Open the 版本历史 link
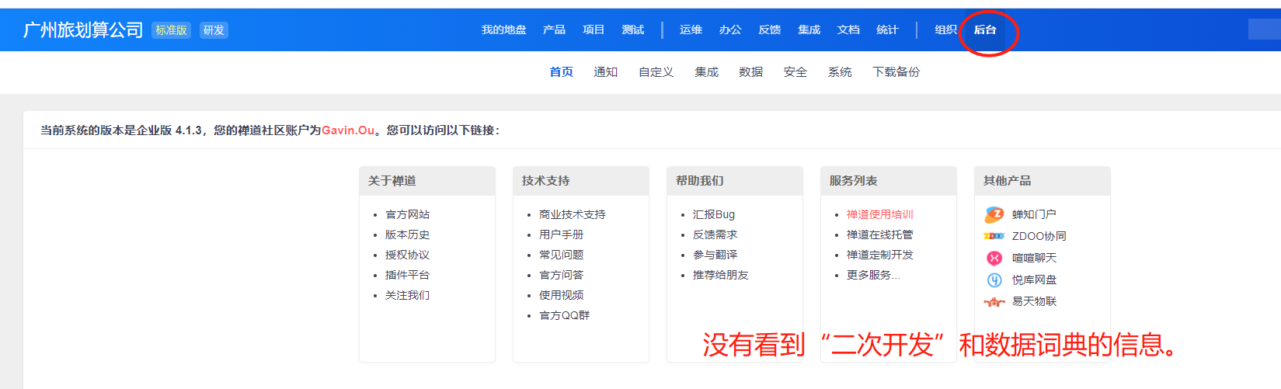This screenshot has width=1281, height=389. tap(407, 234)
